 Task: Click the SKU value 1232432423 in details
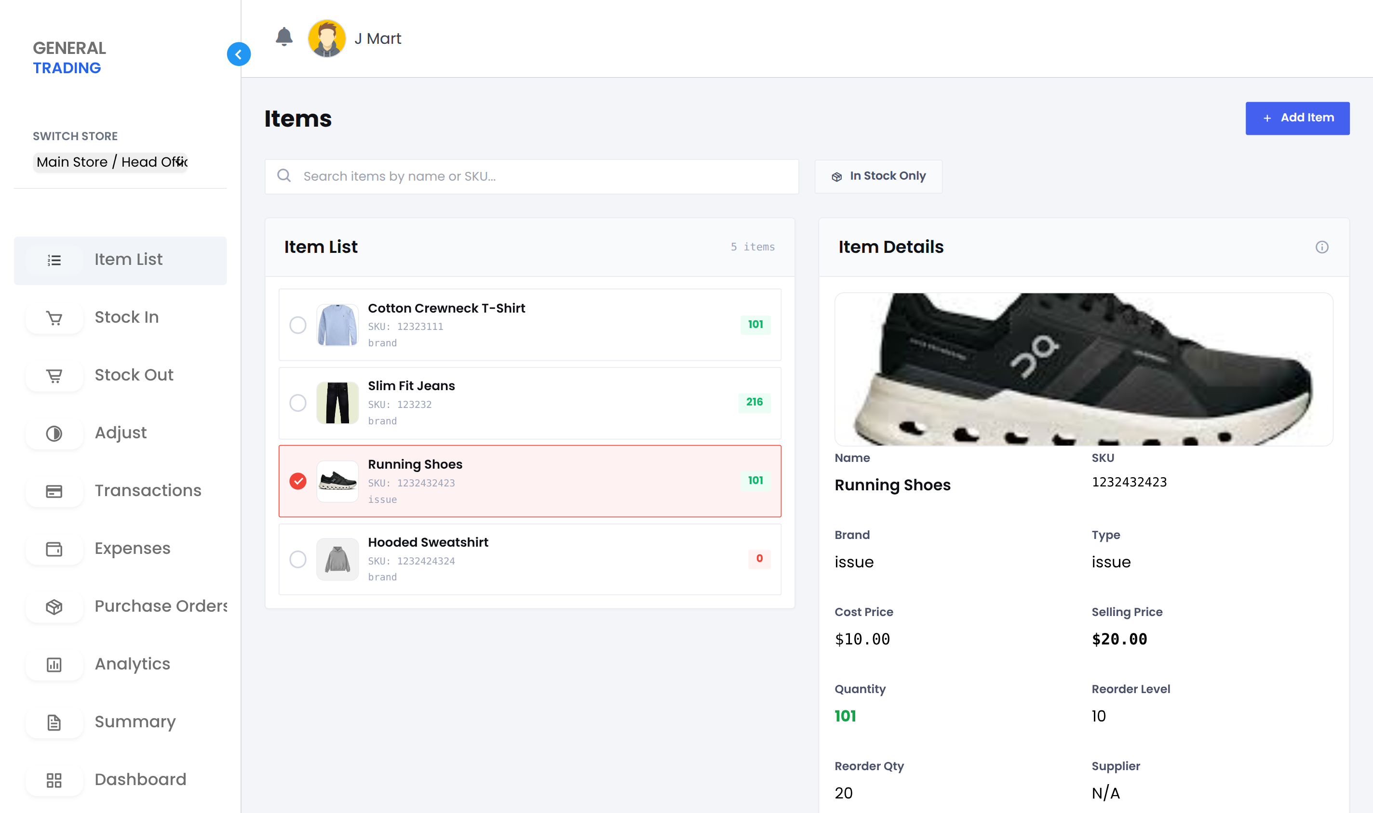pyautogui.click(x=1129, y=482)
